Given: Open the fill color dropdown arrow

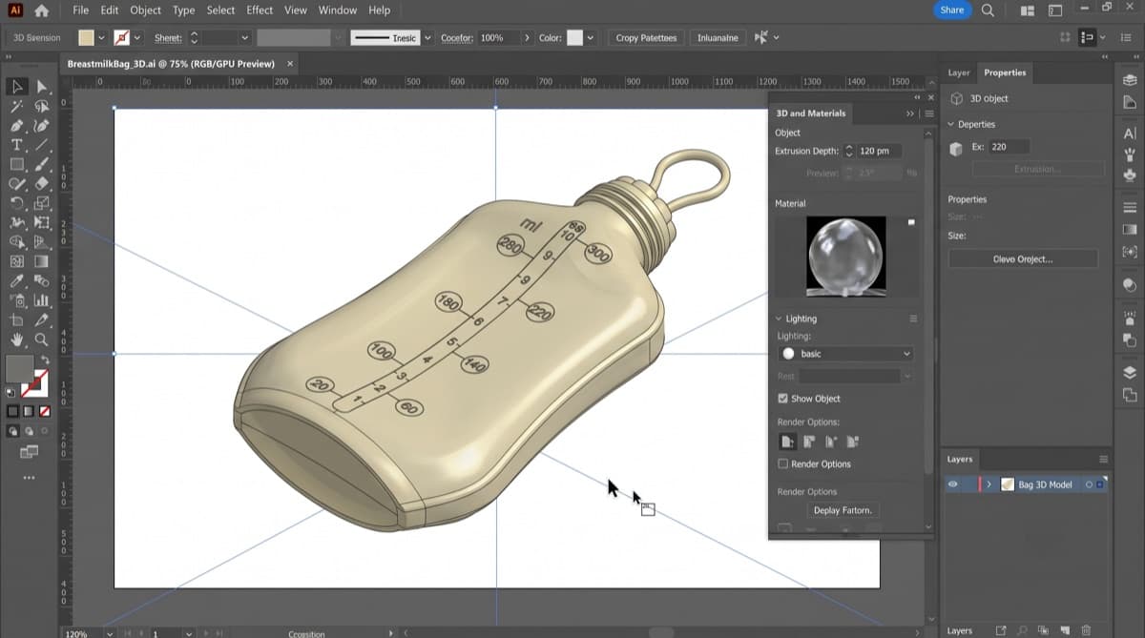Looking at the screenshot, I should 102,38.
